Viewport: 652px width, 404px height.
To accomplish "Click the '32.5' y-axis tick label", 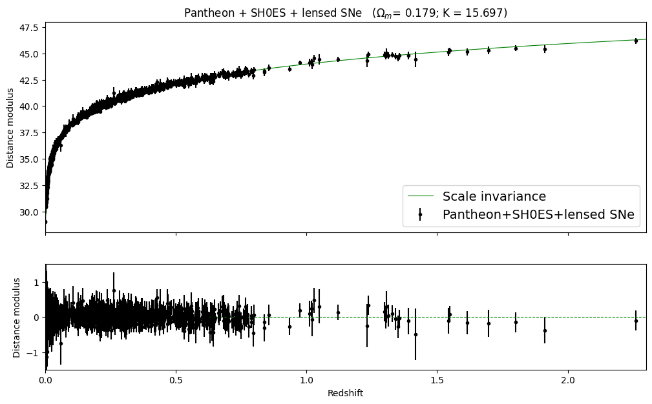I will pos(29,186).
